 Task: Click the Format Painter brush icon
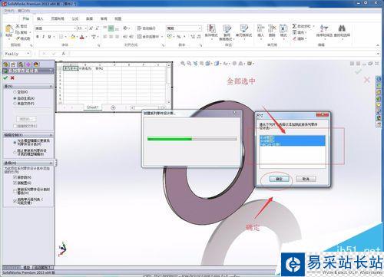(18, 38)
